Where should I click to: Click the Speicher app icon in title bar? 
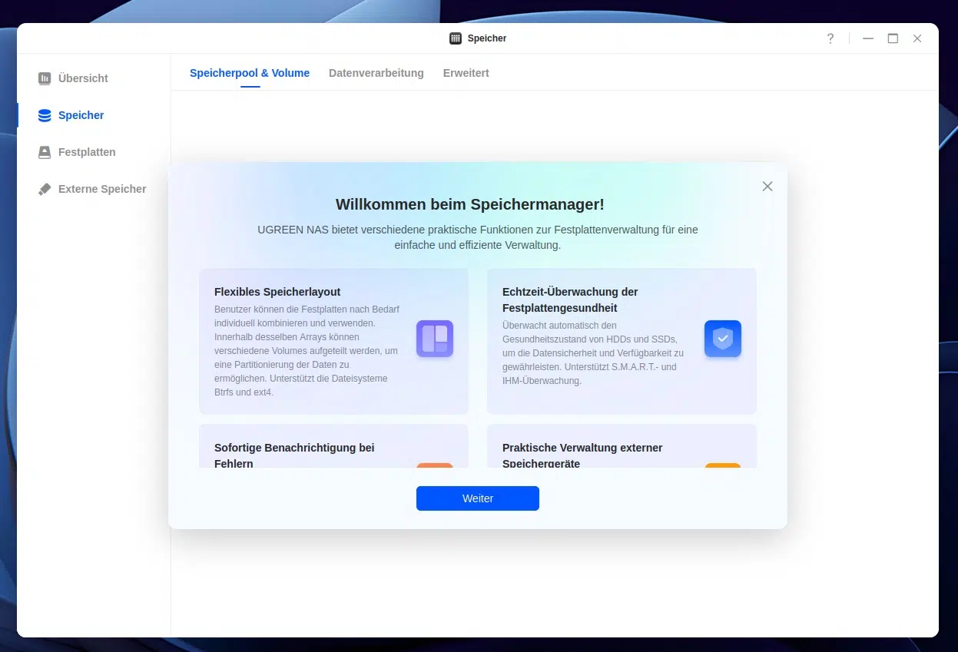point(456,38)
